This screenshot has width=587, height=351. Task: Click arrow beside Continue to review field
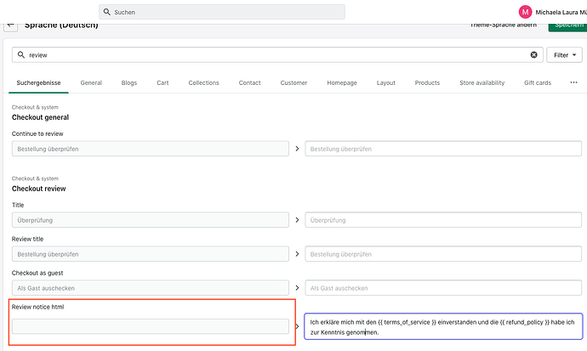[297, 149]
